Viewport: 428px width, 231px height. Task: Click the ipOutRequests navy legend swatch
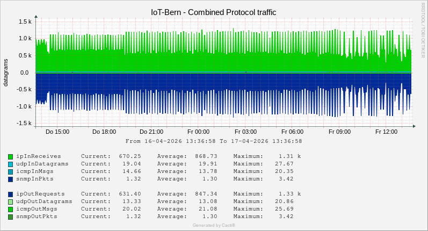(11, 194)
